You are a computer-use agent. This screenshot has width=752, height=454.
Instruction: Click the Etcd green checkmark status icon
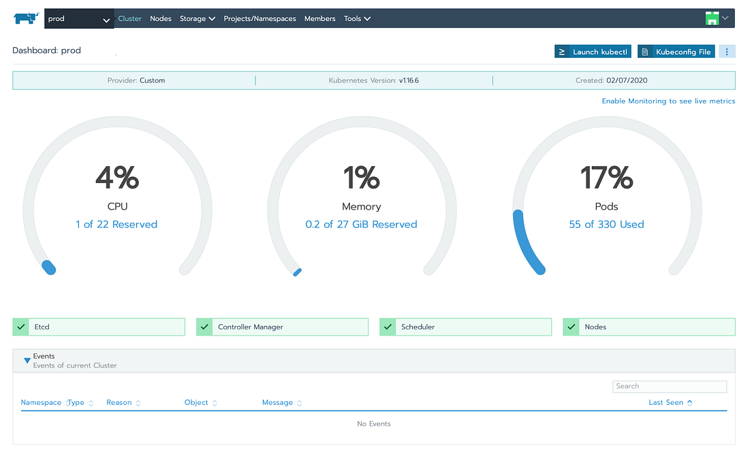pyautogui.click(x=20, y=327)
